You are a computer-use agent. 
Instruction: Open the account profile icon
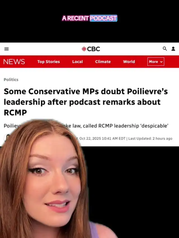click(x=173, y=49)
